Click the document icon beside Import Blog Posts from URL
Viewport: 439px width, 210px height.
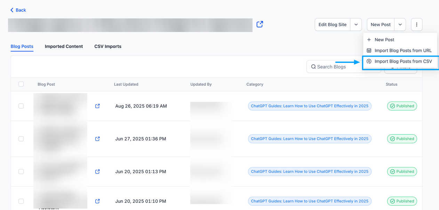pyautogui.click(x=370, y=50)
